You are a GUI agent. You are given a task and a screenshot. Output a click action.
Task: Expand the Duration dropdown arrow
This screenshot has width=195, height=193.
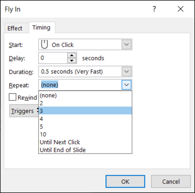126,71
